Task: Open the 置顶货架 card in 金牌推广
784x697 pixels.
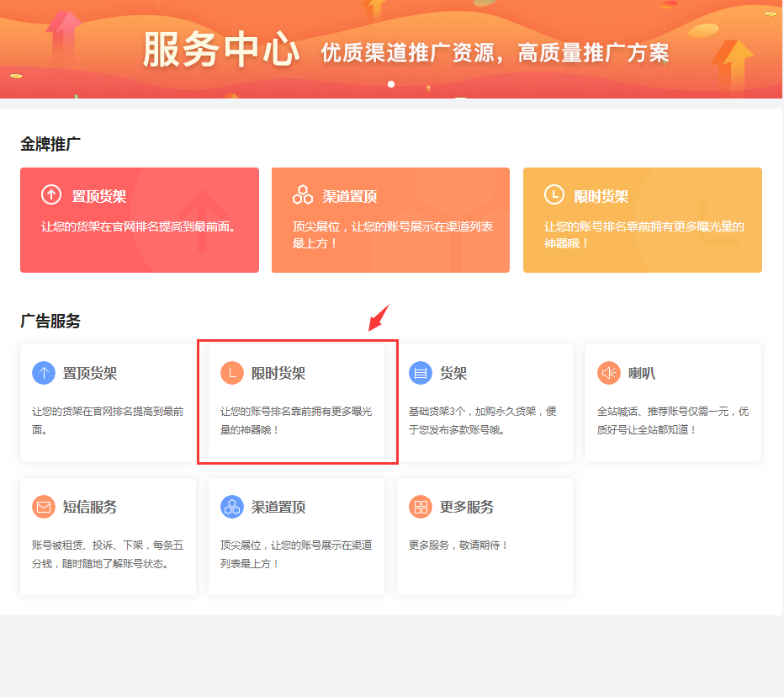Action: [139, 220]
